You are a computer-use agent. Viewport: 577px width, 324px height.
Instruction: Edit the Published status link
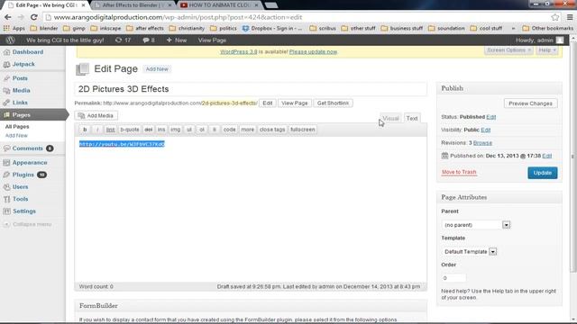point(490,117)
